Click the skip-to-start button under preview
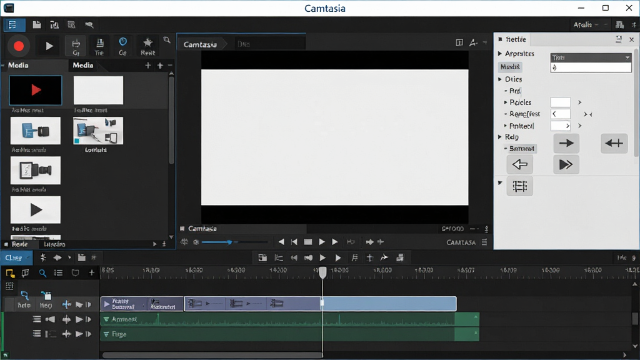640x360 pixels. pos(294,242)
